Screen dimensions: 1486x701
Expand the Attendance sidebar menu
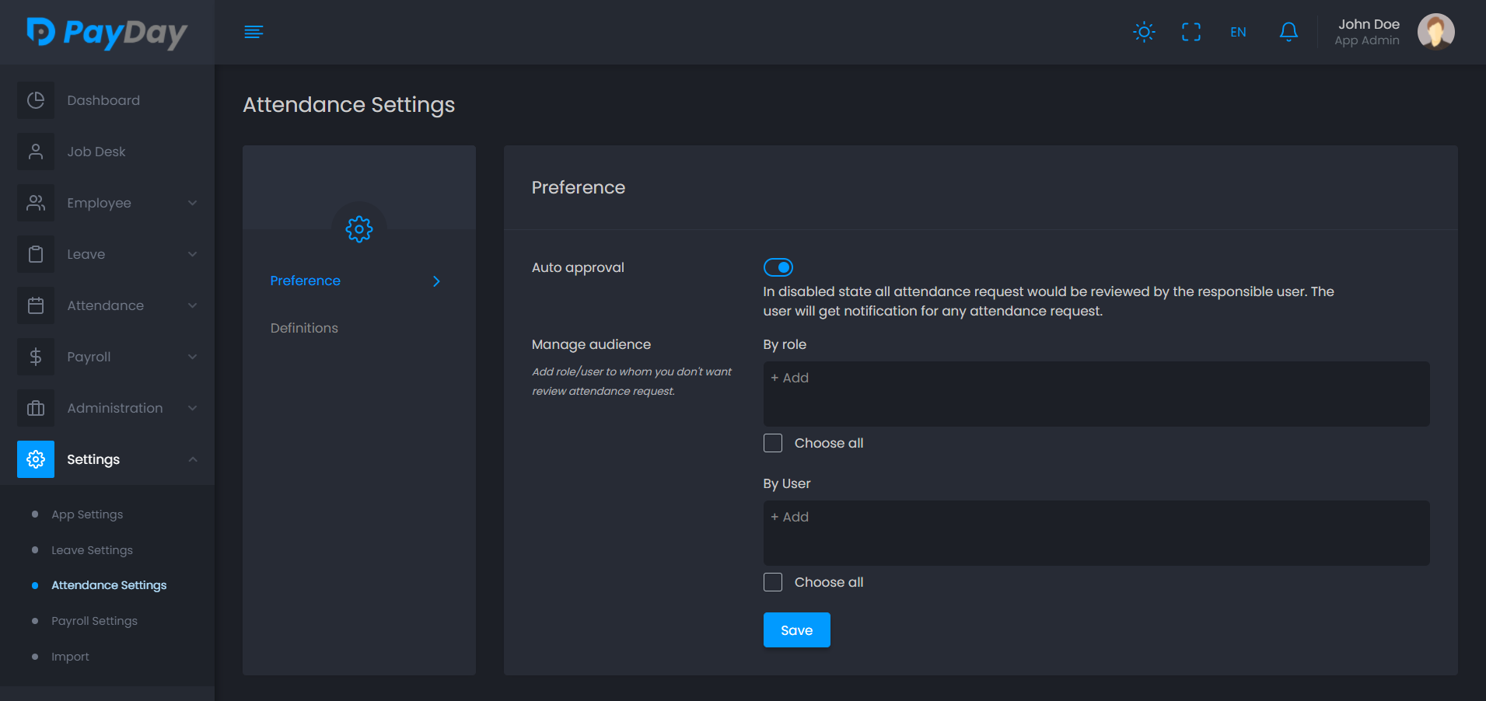[106, 305]
